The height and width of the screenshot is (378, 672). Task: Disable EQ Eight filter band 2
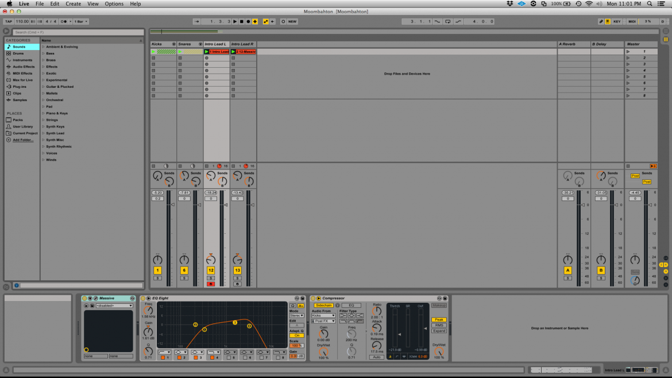click(x=179, y=357)
